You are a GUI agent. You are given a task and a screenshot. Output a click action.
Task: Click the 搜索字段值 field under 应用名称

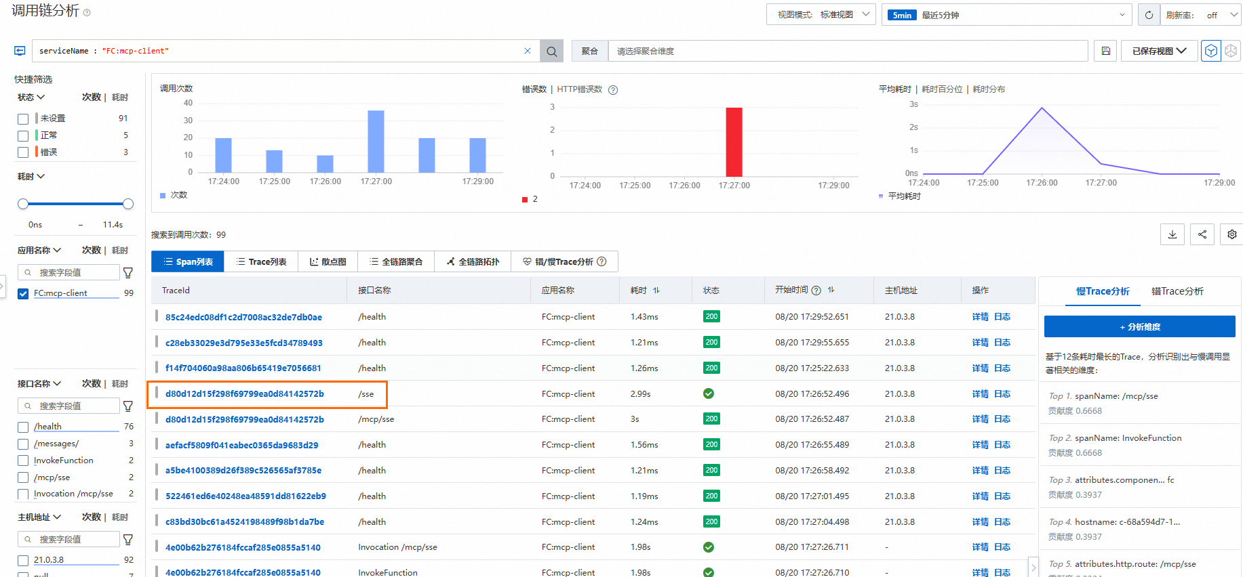click(68, 272)
